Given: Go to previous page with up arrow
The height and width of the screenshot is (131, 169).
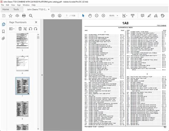Looking at the screenshot, I should pos(53,16).
